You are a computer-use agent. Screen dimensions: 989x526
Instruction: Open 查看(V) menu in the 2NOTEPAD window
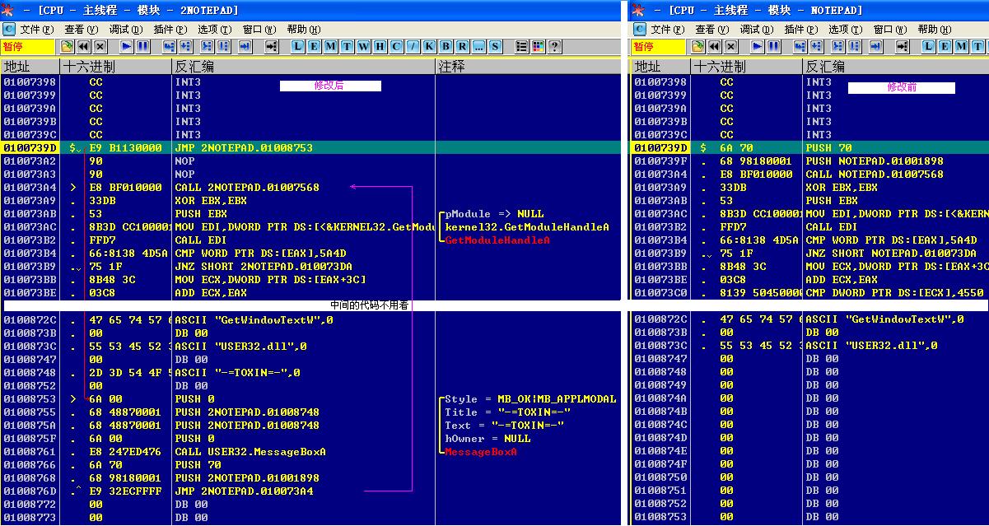click(x=82, y=29)
